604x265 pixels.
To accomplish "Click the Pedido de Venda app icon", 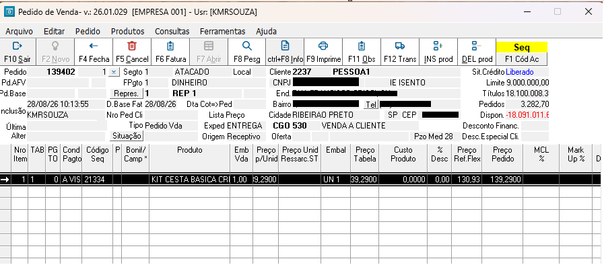I will (9, 11).
